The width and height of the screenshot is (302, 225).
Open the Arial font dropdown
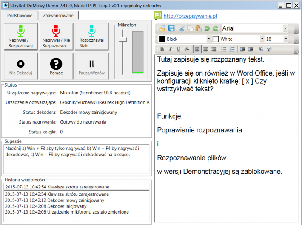coord(285,28)
